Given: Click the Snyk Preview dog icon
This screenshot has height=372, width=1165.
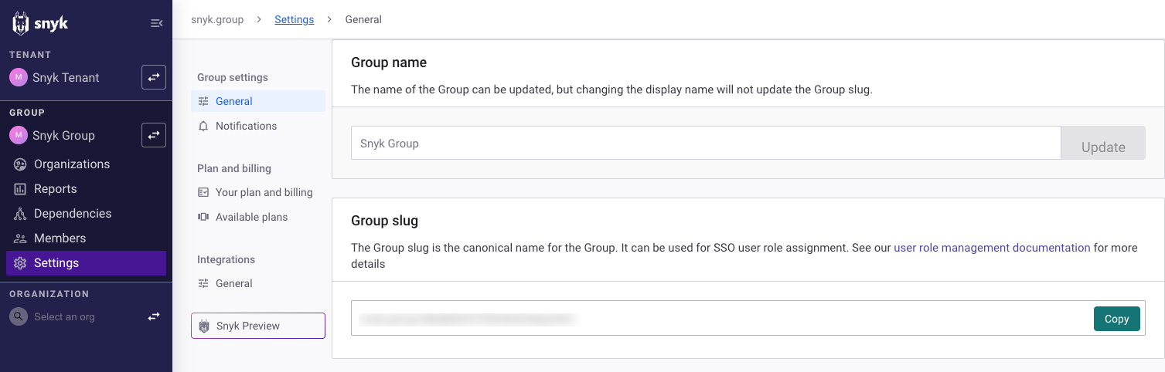Looking at the screenshot, I should point(204,326).
